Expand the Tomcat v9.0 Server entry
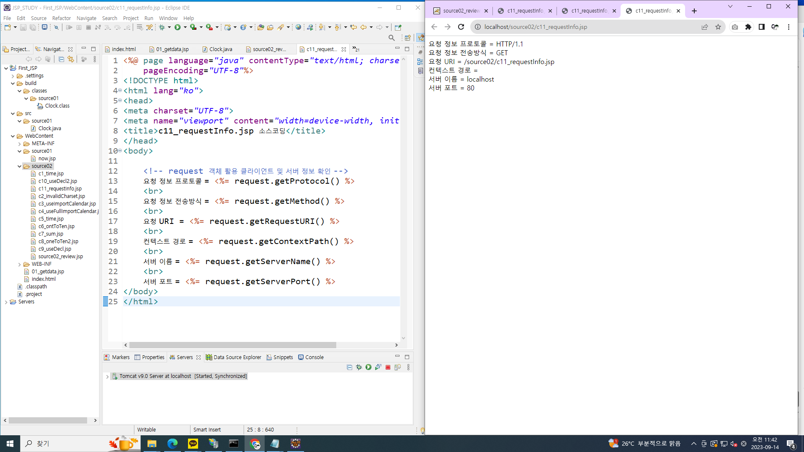This screenshot has width=804, height=452. pos(107,376)
